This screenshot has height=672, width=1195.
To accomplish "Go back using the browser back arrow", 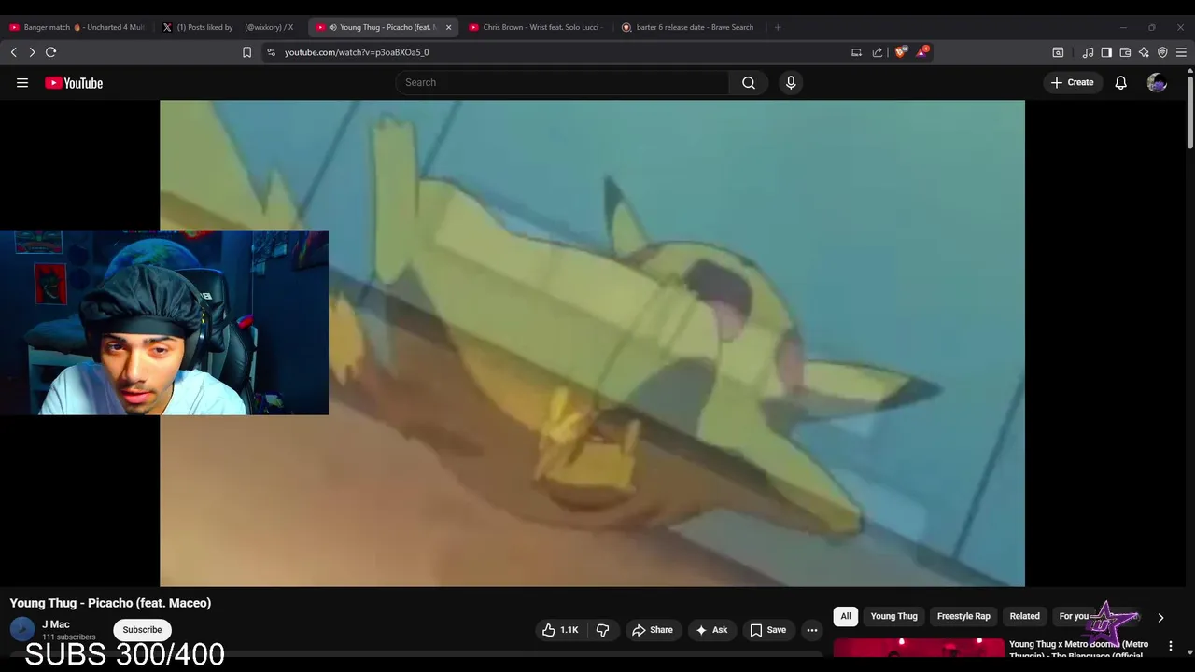I will [14, 52].
